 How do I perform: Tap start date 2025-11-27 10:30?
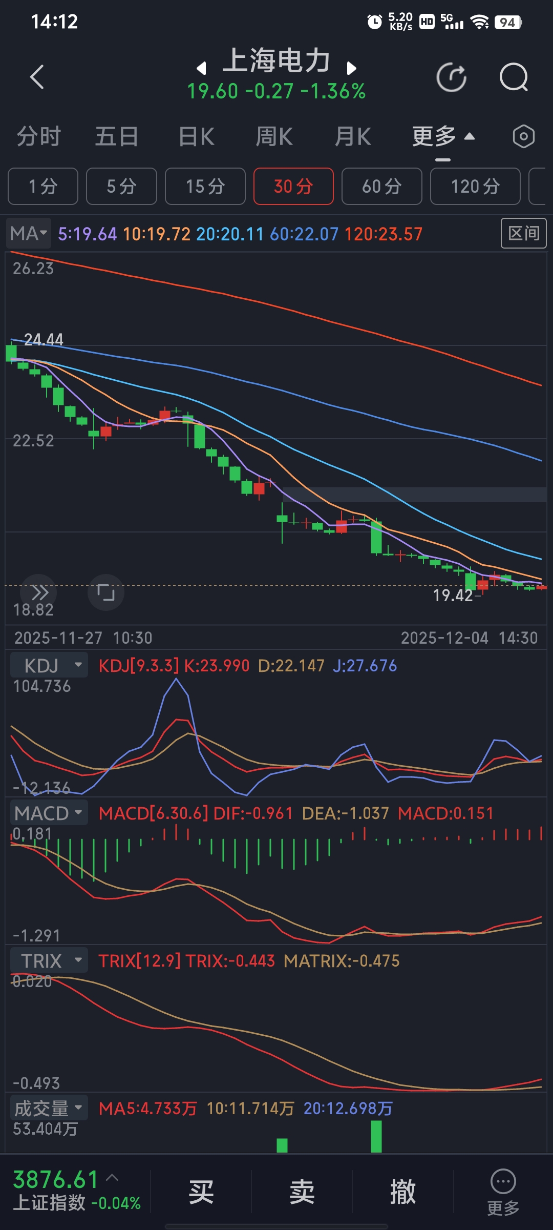[x=83, y=638]
